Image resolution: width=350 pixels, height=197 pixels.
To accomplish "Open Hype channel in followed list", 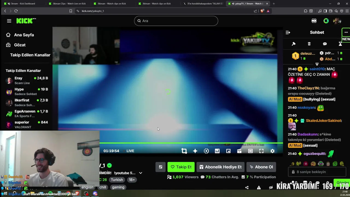I will (27, 91).
